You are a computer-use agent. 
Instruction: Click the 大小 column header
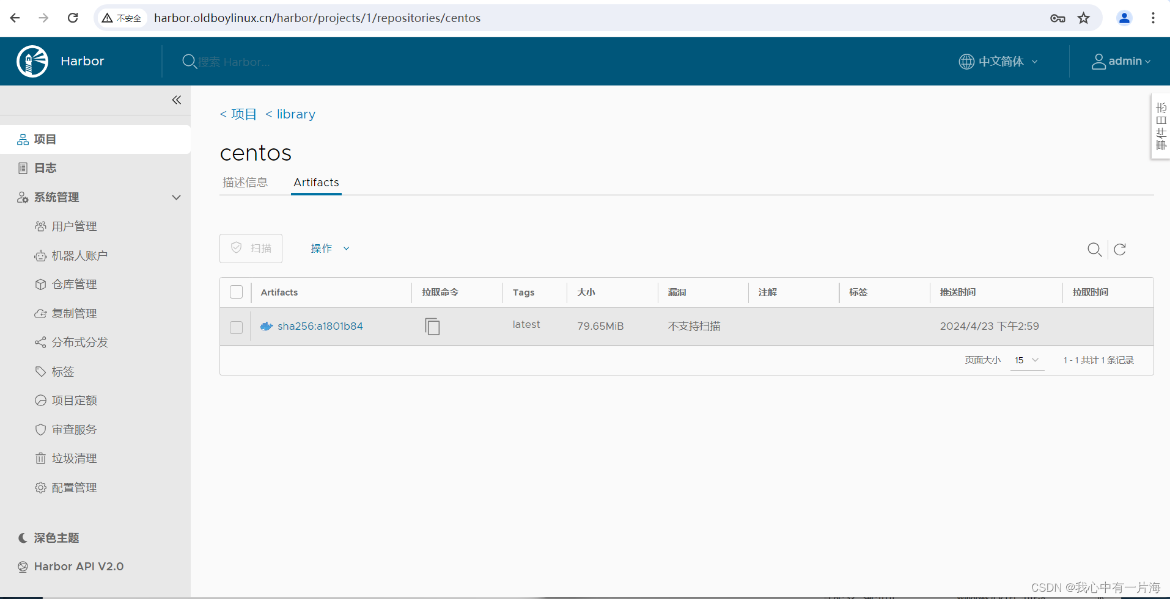tap(586, 292)
